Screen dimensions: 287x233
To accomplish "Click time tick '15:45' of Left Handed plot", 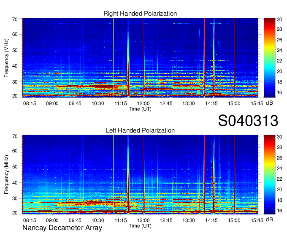I will coord(257,220).
